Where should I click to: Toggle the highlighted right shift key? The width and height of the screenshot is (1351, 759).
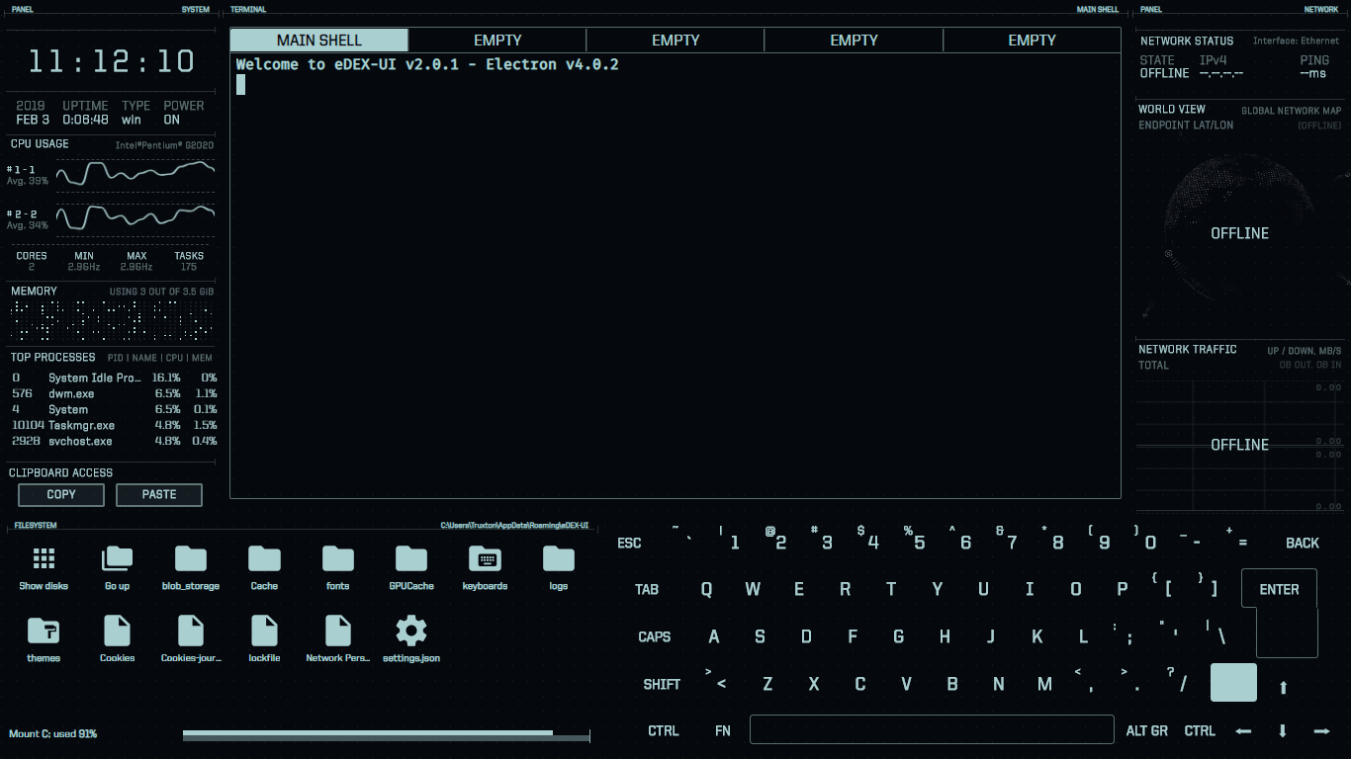coord(1233,683)
